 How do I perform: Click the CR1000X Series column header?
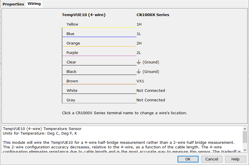tap(153, 15)
